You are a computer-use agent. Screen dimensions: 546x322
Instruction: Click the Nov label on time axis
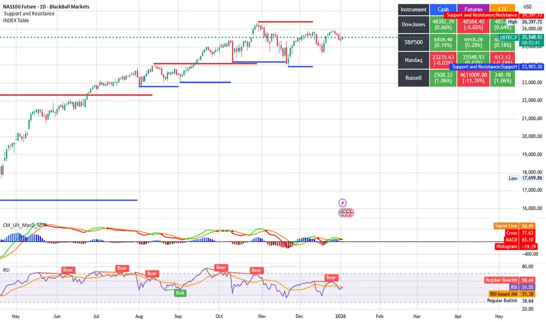(262, 316)
